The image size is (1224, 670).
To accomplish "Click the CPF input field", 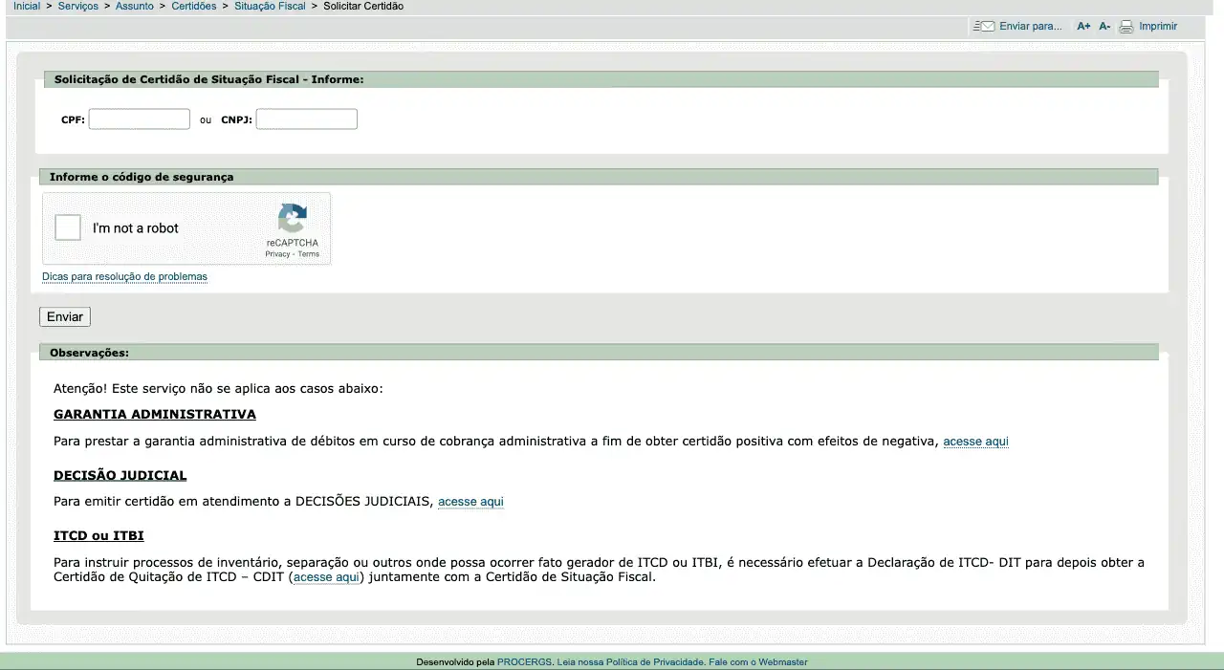I will point(140,119).
